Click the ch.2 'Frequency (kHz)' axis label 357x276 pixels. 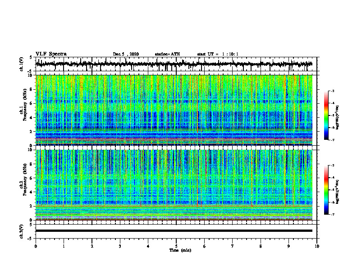point(25,179)
